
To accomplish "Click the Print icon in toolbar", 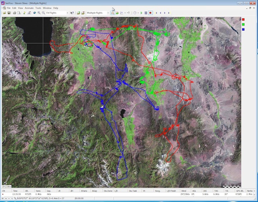I will click(x=14, y=13).
